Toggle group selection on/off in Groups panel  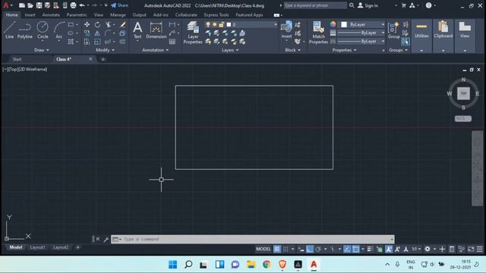pos(405,42)
